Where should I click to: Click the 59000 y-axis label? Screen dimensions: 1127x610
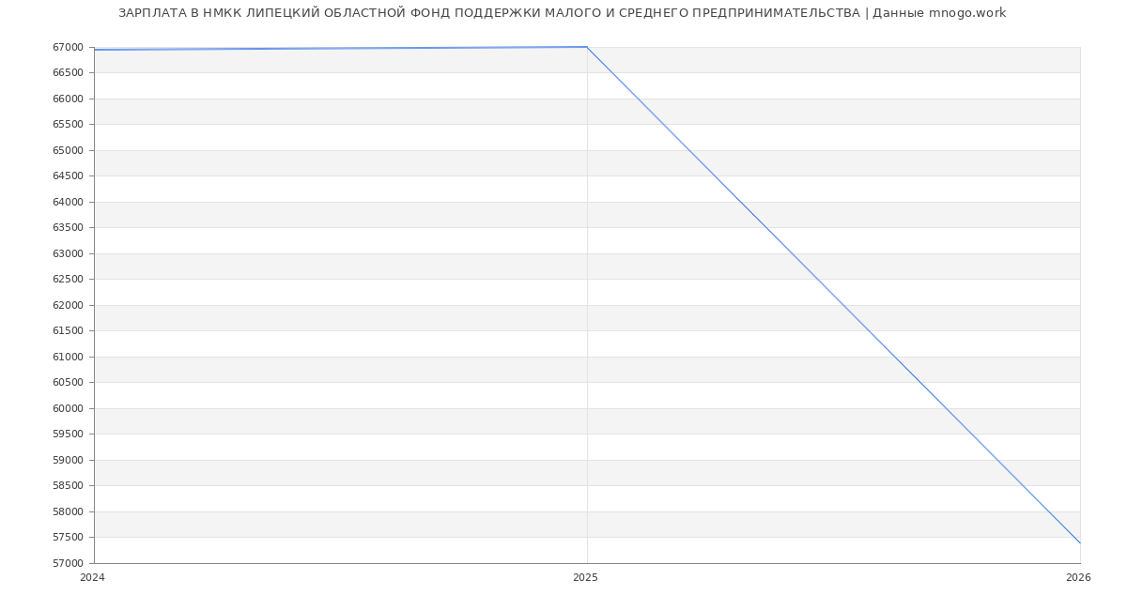(69, 460)
